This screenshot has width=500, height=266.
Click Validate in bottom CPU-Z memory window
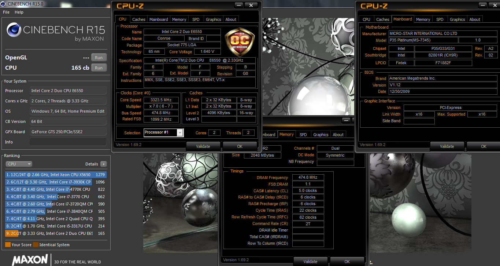(310, 262)
